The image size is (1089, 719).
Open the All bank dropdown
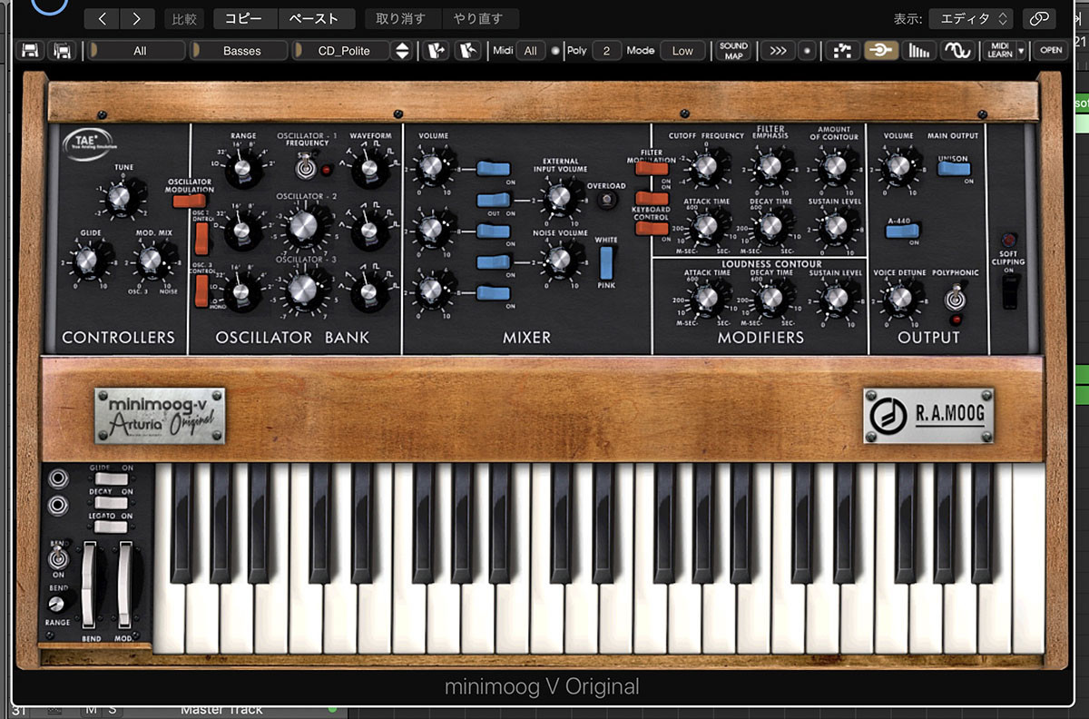click(139, 51)
